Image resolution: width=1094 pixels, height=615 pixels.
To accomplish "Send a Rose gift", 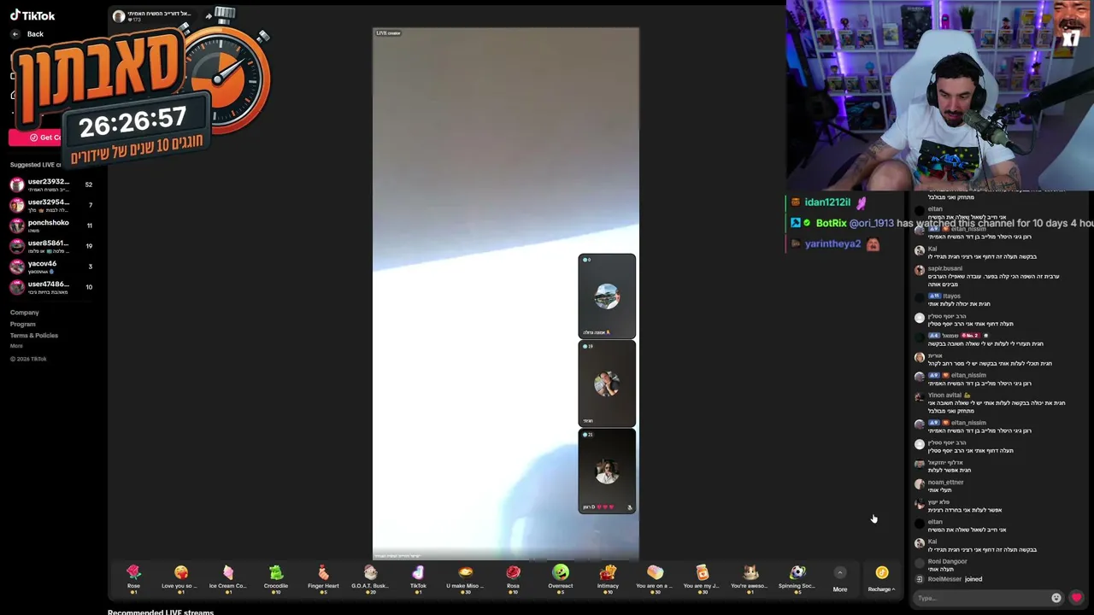I will coord(133,578).
